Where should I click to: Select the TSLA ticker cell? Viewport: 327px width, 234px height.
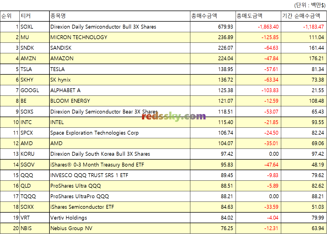[x=34, y=69]
